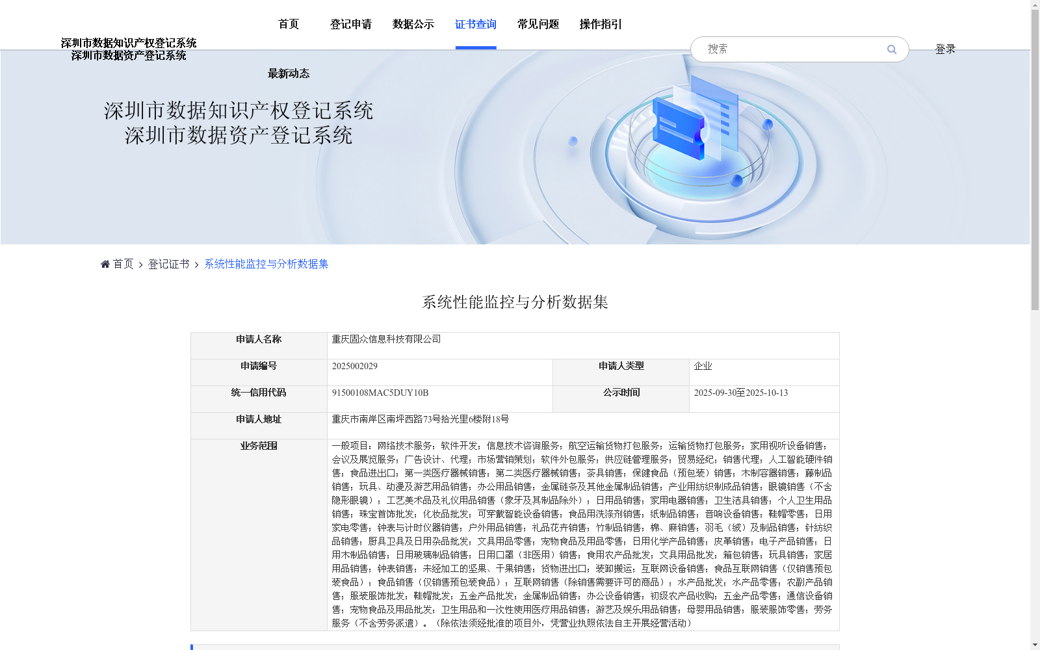Open 操作指引 navigation item
Screen dimensions: 1040x650
coord(601,24)
